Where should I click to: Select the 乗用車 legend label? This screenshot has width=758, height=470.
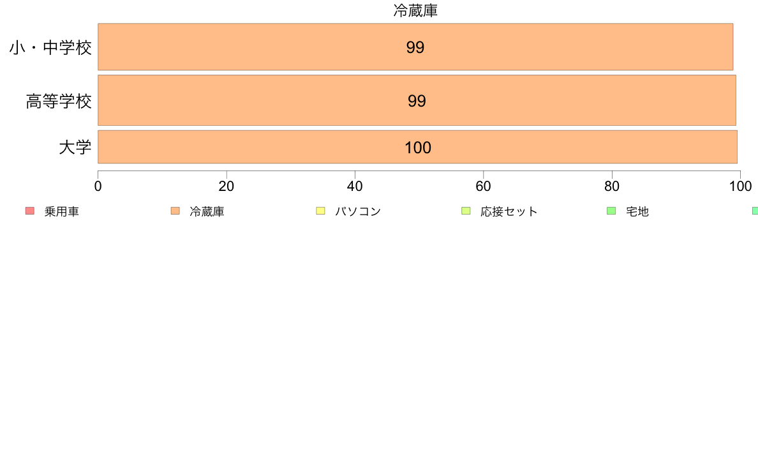pos(61,211)
